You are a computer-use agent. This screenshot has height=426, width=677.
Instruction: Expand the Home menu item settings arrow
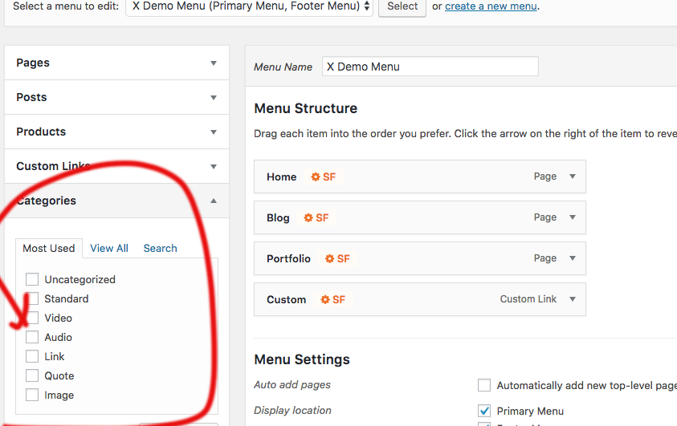point(573,177)
